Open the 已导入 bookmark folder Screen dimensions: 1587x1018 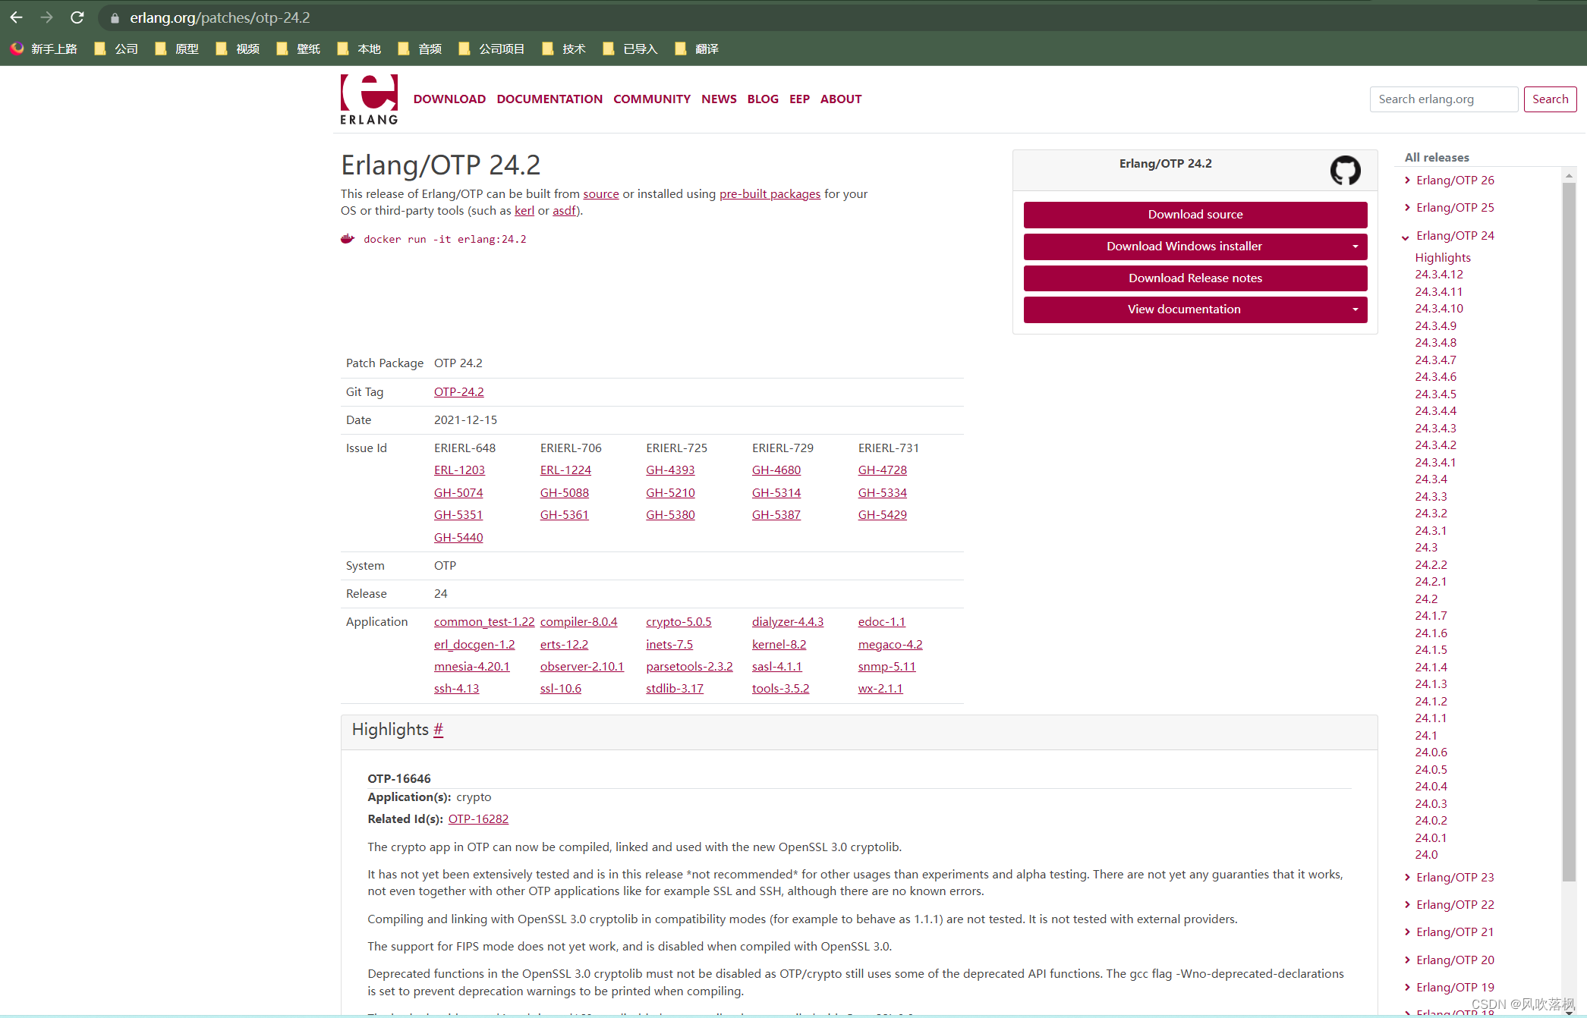point(630,49)
